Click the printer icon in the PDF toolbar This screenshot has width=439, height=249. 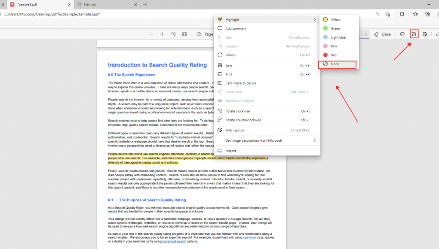tap(402, 34)
